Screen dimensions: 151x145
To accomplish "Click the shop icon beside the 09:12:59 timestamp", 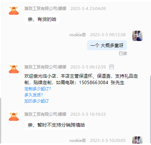I will [x=112, y=67].
